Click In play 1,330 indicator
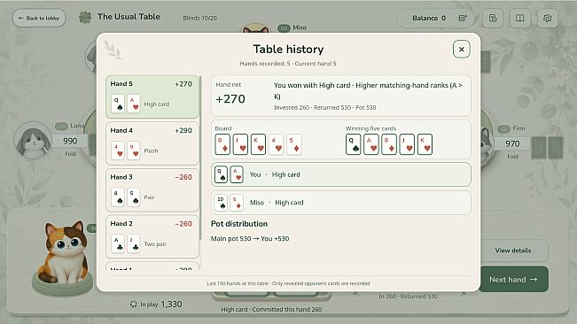Image resolution: width=577 pixels, height=324 pixels. pyautogui.click(x=156, y=305)
